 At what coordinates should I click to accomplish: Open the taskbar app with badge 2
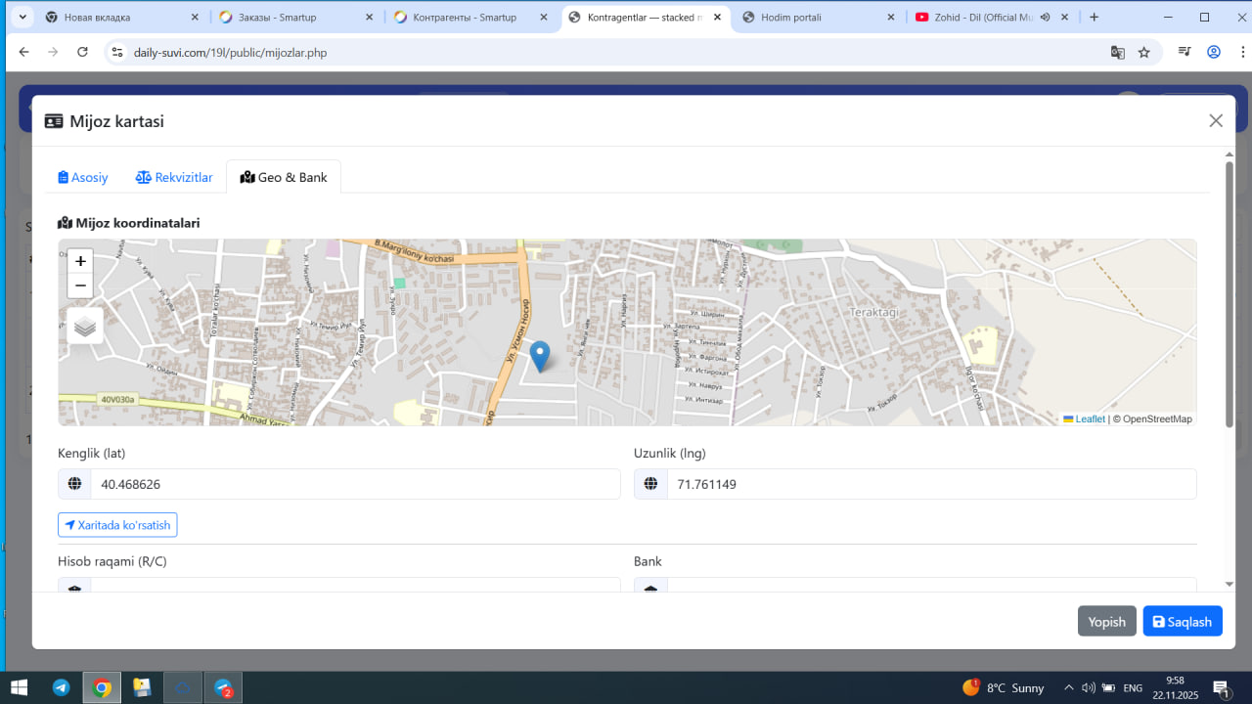tap(223, 687)
